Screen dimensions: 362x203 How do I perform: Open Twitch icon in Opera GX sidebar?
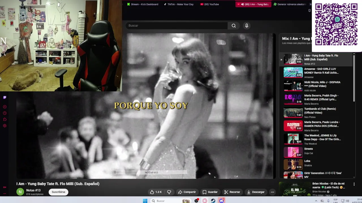(x=5, y=98)
